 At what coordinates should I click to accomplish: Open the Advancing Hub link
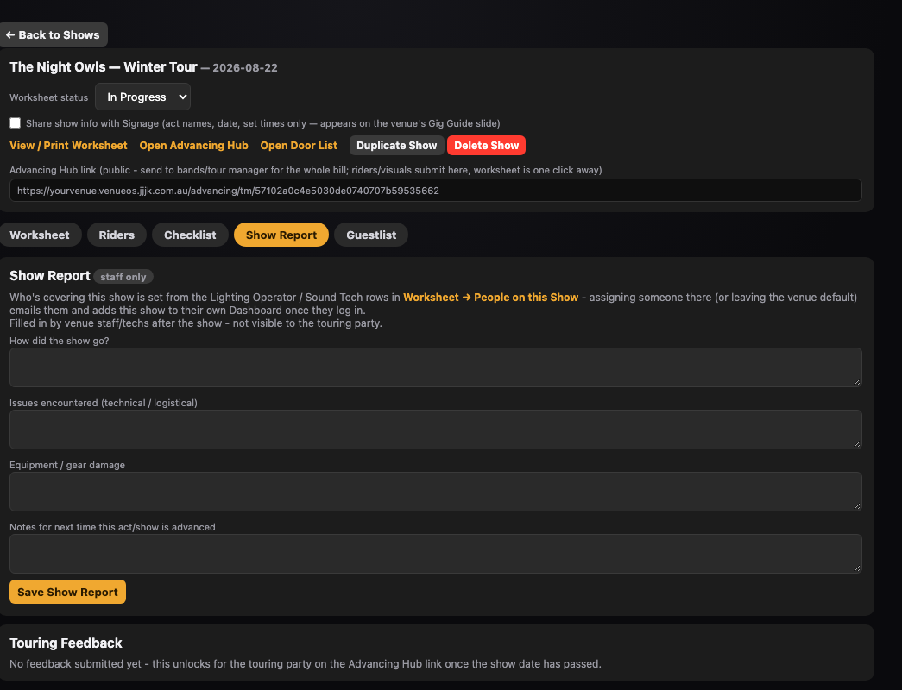click(x=194, y=146)
